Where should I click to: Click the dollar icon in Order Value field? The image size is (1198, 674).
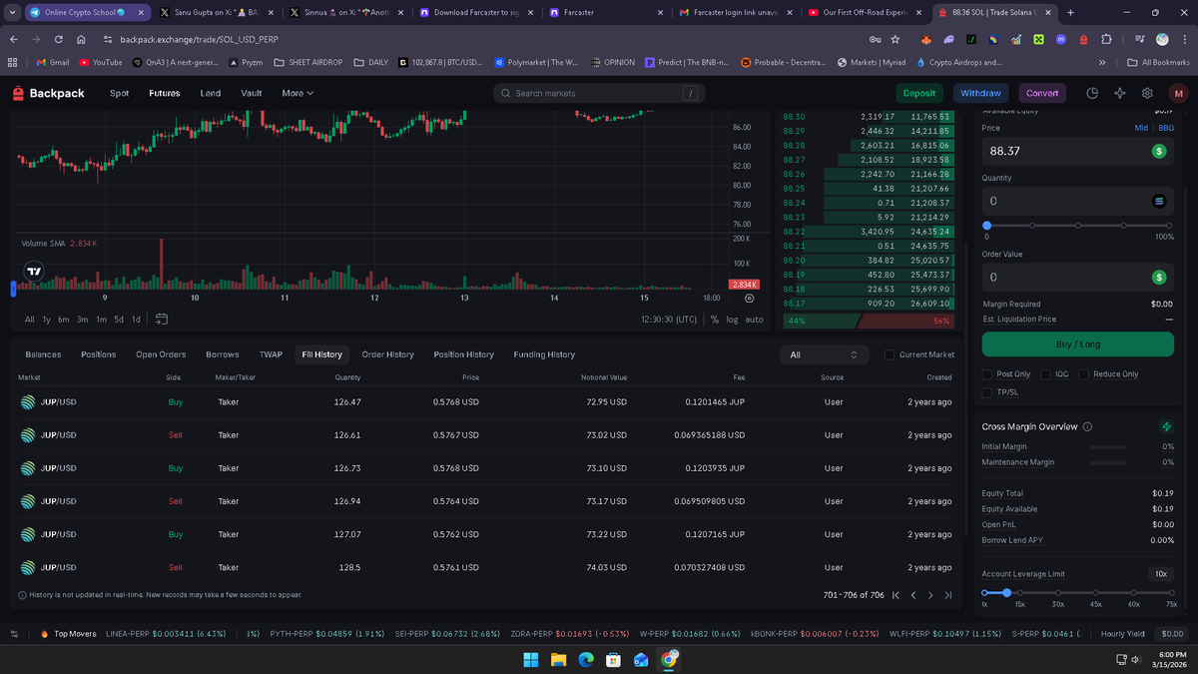pyautogui.click(x=1158, y=277)
